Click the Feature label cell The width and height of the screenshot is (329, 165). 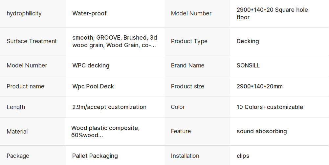(197, 132)
